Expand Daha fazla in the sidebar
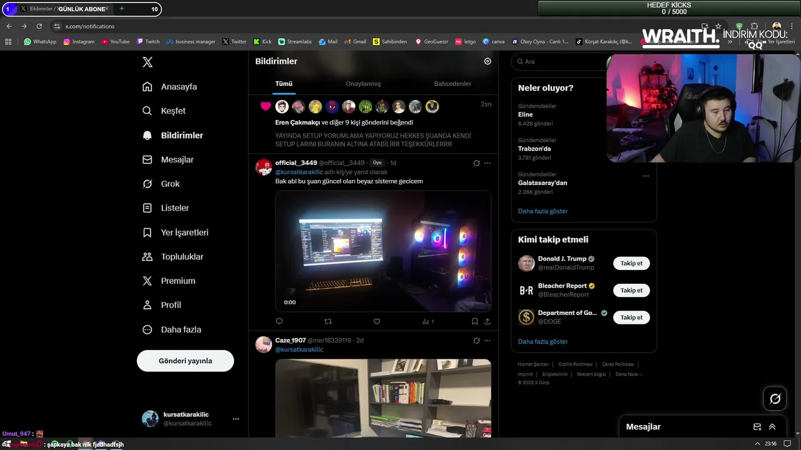801x450 pixels. coord(172,329)
